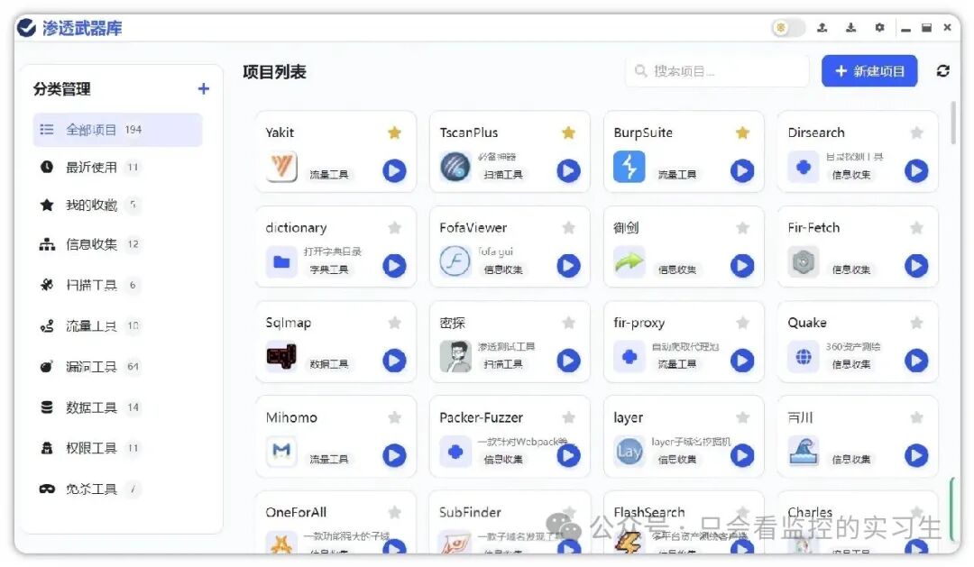Click the SubFinder card title
Screen dimensions: 974x567
470,512
